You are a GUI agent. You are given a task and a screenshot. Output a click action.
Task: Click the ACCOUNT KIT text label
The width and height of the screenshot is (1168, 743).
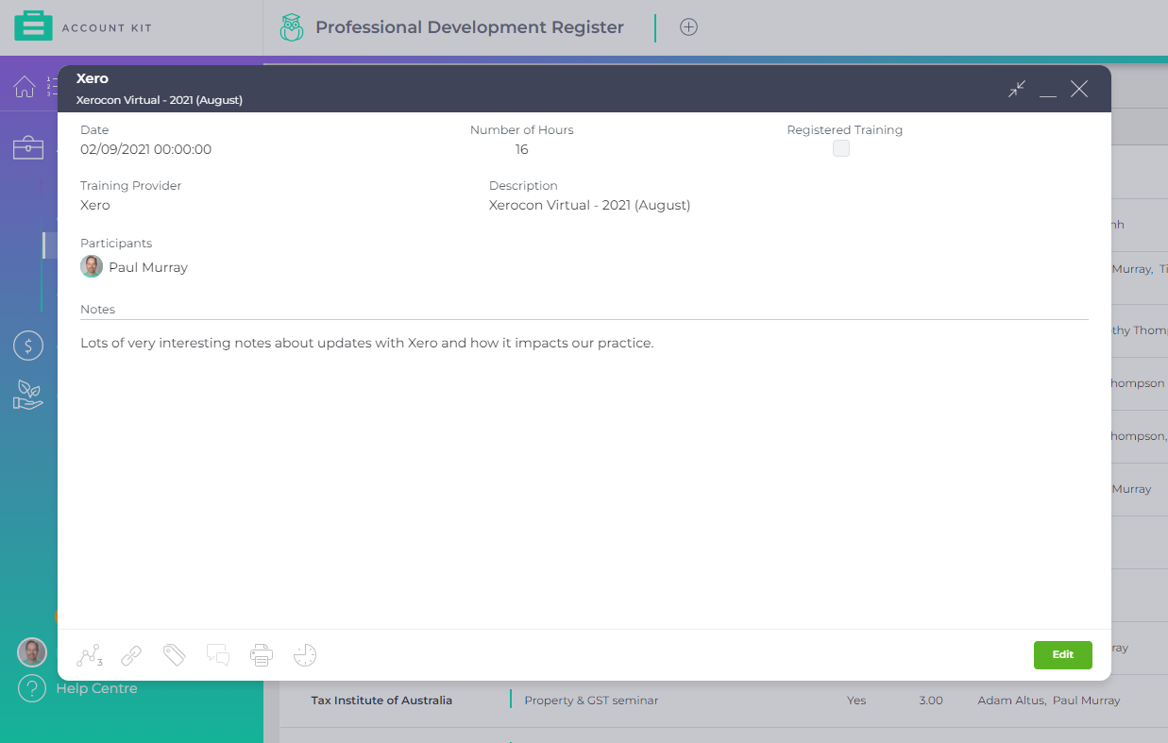[x=107, y=28]
